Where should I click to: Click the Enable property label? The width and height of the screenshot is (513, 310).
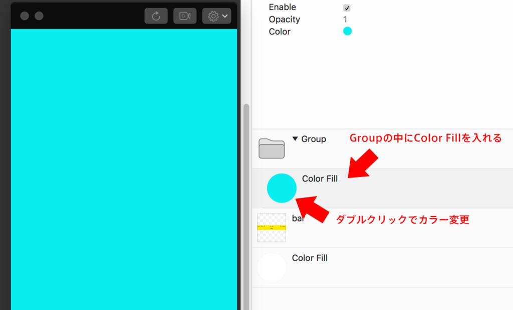coord(283,7)
